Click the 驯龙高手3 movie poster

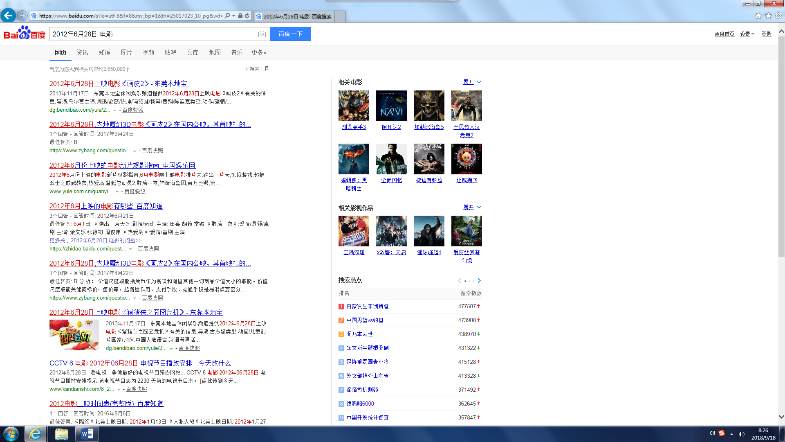click(354, 106)
